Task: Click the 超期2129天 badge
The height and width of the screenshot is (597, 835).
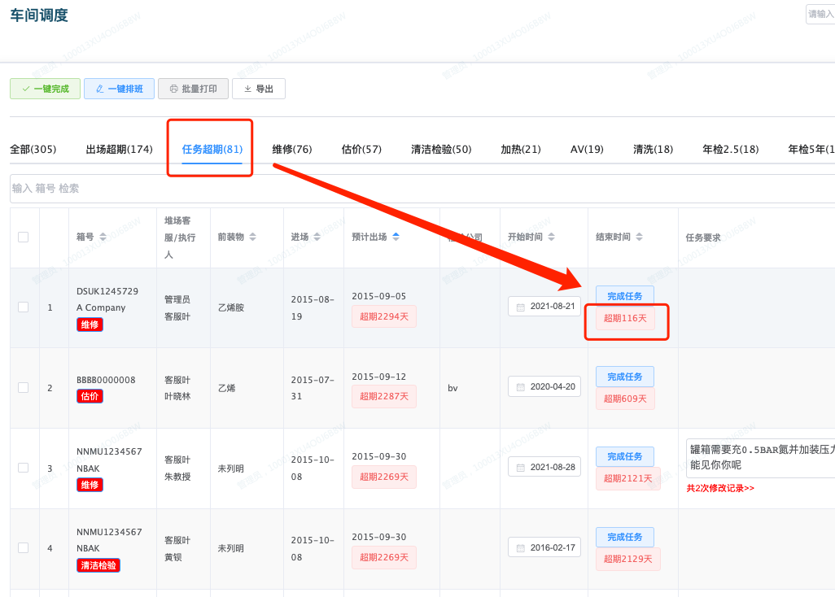Action: point(627,559)
